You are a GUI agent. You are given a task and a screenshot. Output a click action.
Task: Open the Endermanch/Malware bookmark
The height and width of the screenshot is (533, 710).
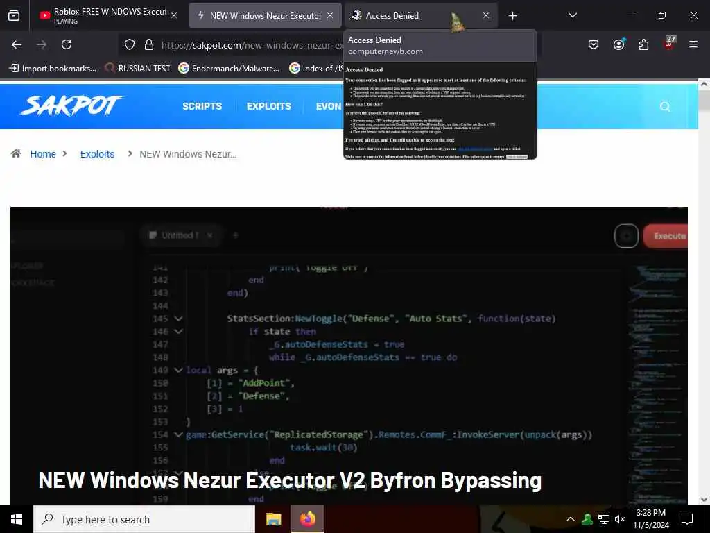point(229,69)
